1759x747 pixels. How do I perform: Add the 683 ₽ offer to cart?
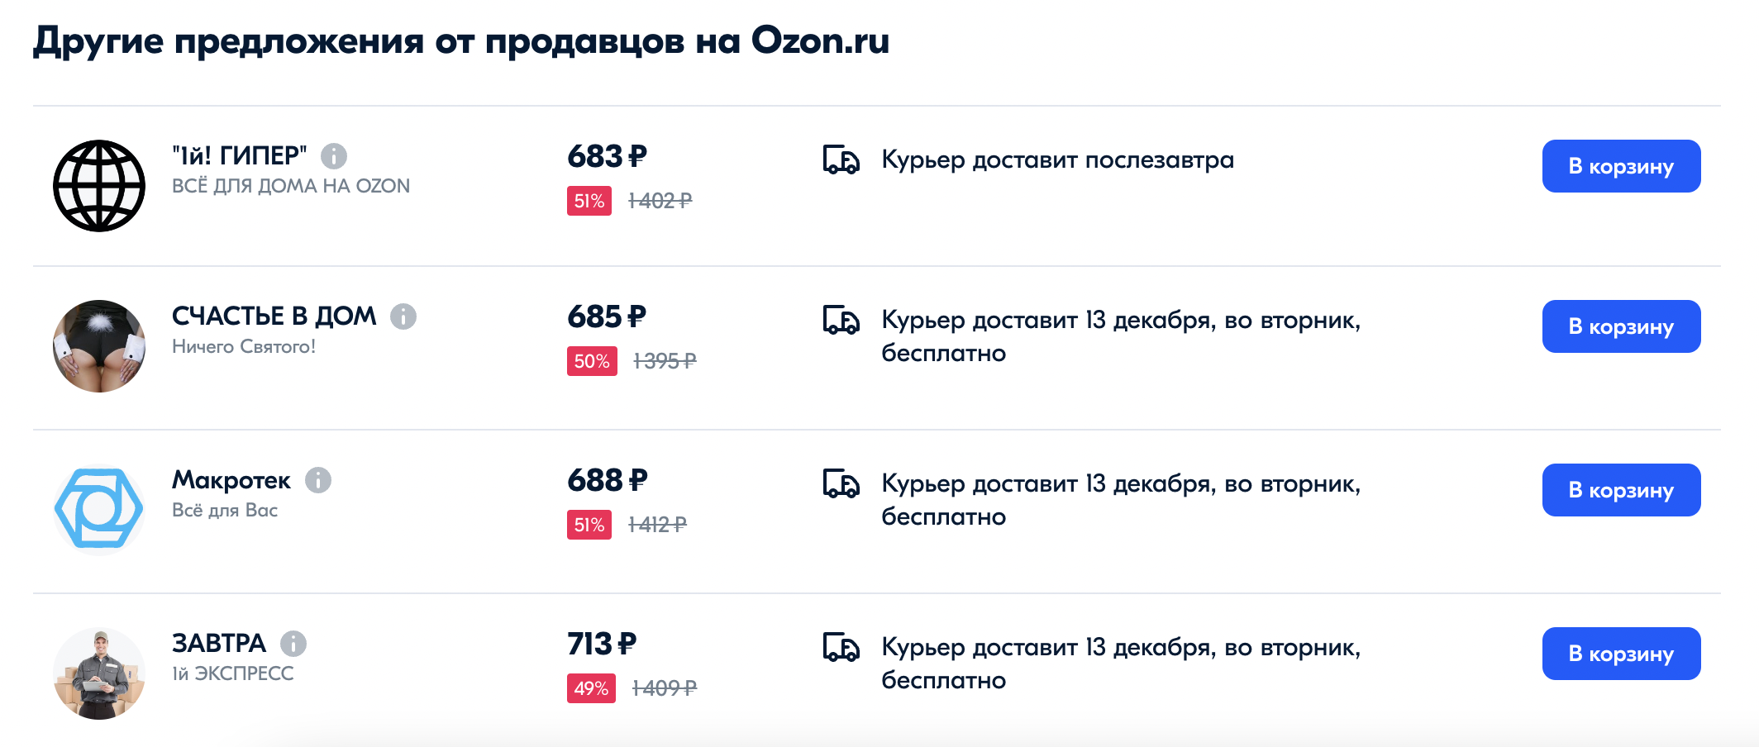tap(1621, 166)
